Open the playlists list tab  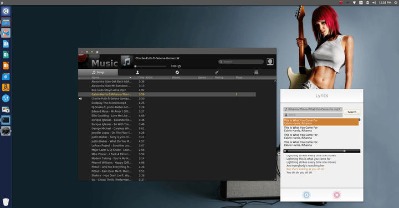pos(256,72)
